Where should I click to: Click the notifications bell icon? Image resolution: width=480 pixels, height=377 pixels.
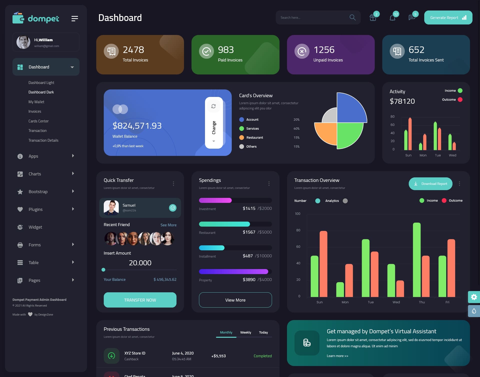[x=392, y=17]
